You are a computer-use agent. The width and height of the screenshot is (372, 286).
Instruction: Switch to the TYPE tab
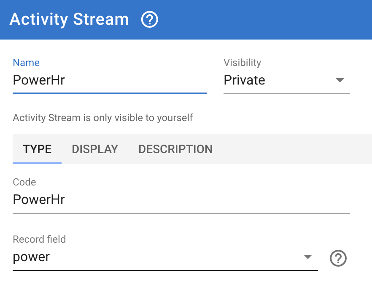[37, 149]
